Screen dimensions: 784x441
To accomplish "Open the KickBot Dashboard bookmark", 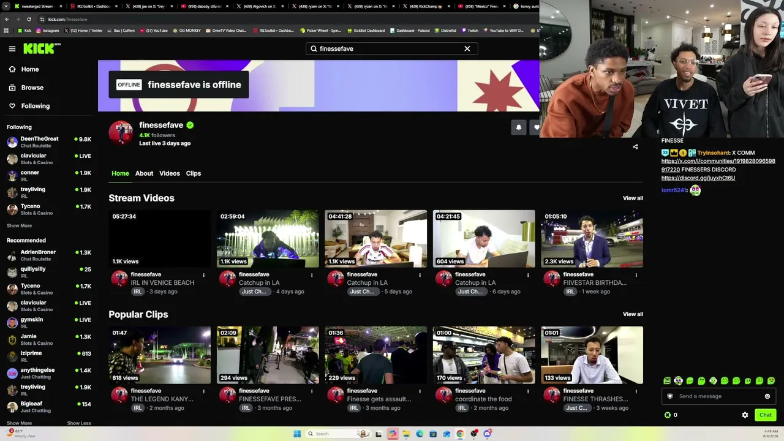I will click(x=366, y=31).
